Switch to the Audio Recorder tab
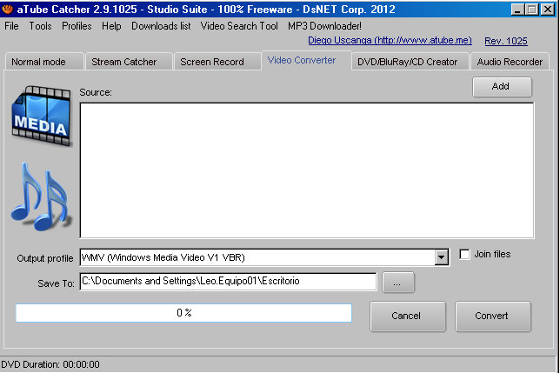 [510, 62]
